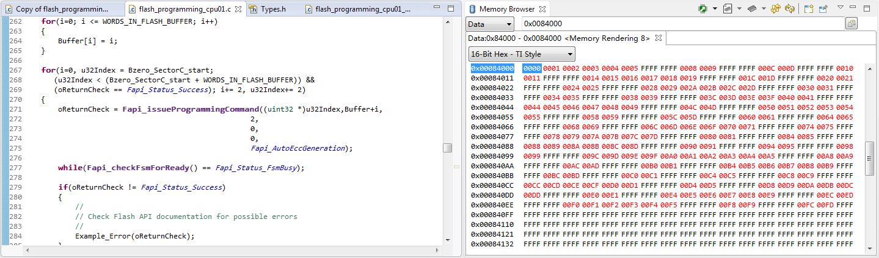Switch to Copy of flash_programming editor tab
Viewport: 879px width, 258px height.
point(62,9)
